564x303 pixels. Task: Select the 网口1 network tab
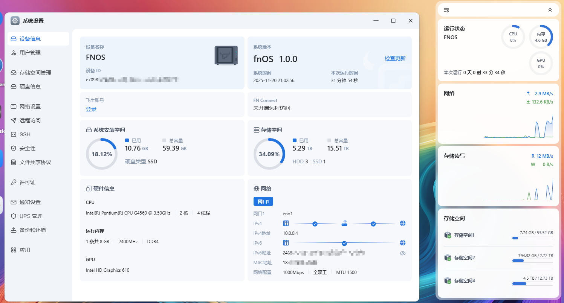coord(263,202)
